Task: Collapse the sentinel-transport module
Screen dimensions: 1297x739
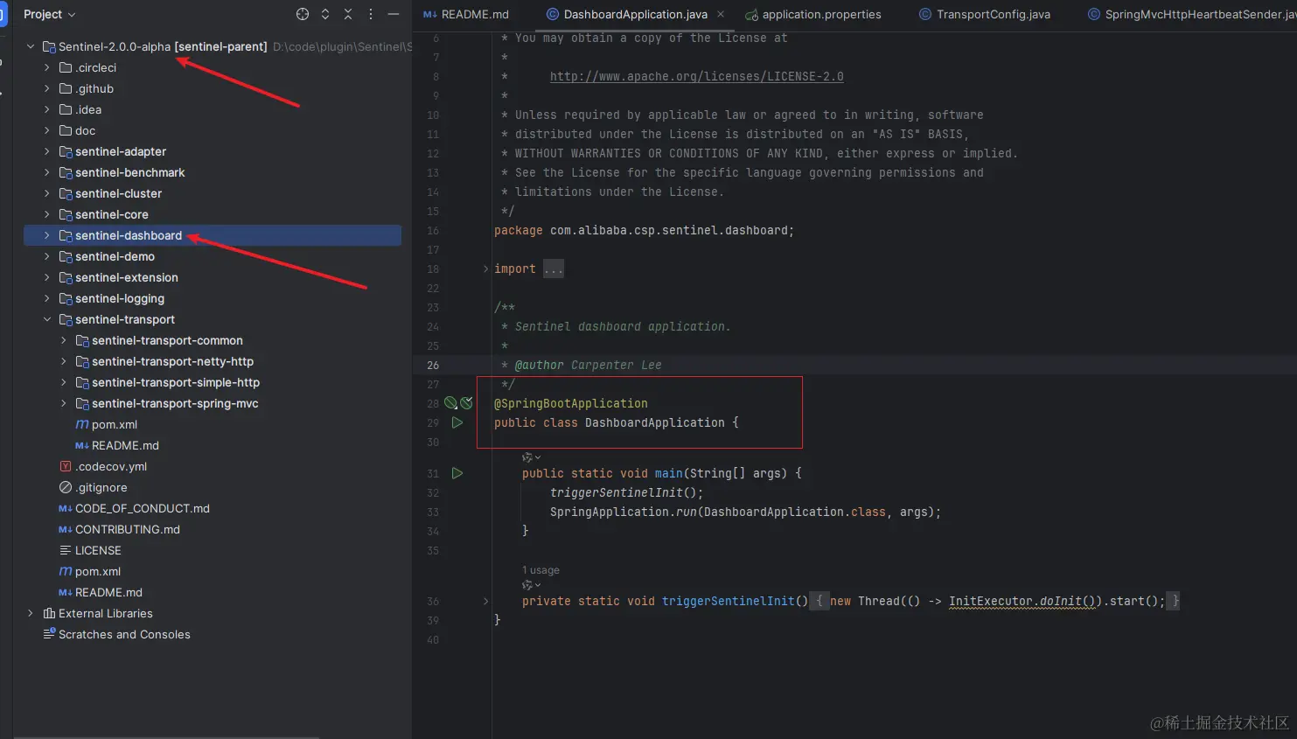Action: [47, 319]
